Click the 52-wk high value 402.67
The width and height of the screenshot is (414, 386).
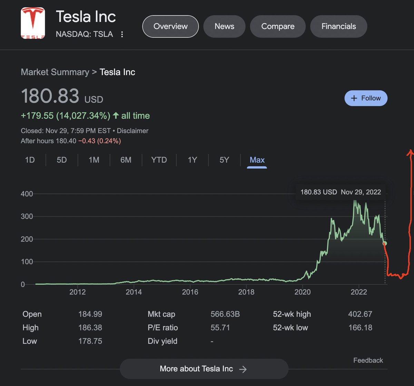point(360,314)
